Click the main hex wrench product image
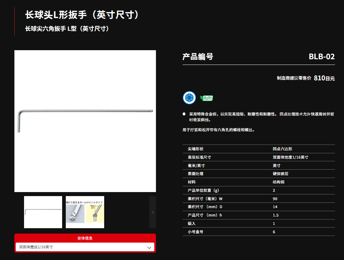Image resolution: width=344 pixels, height=260 pixels. [85, 121]
